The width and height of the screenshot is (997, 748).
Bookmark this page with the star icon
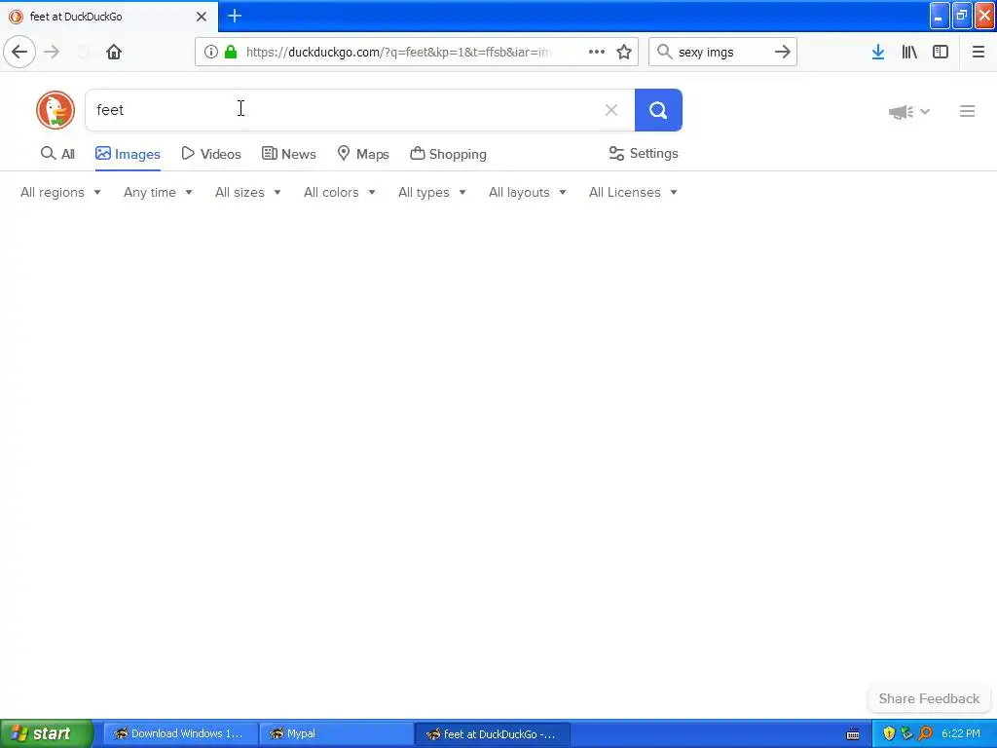pyautogui.click(x=624, y=53)
